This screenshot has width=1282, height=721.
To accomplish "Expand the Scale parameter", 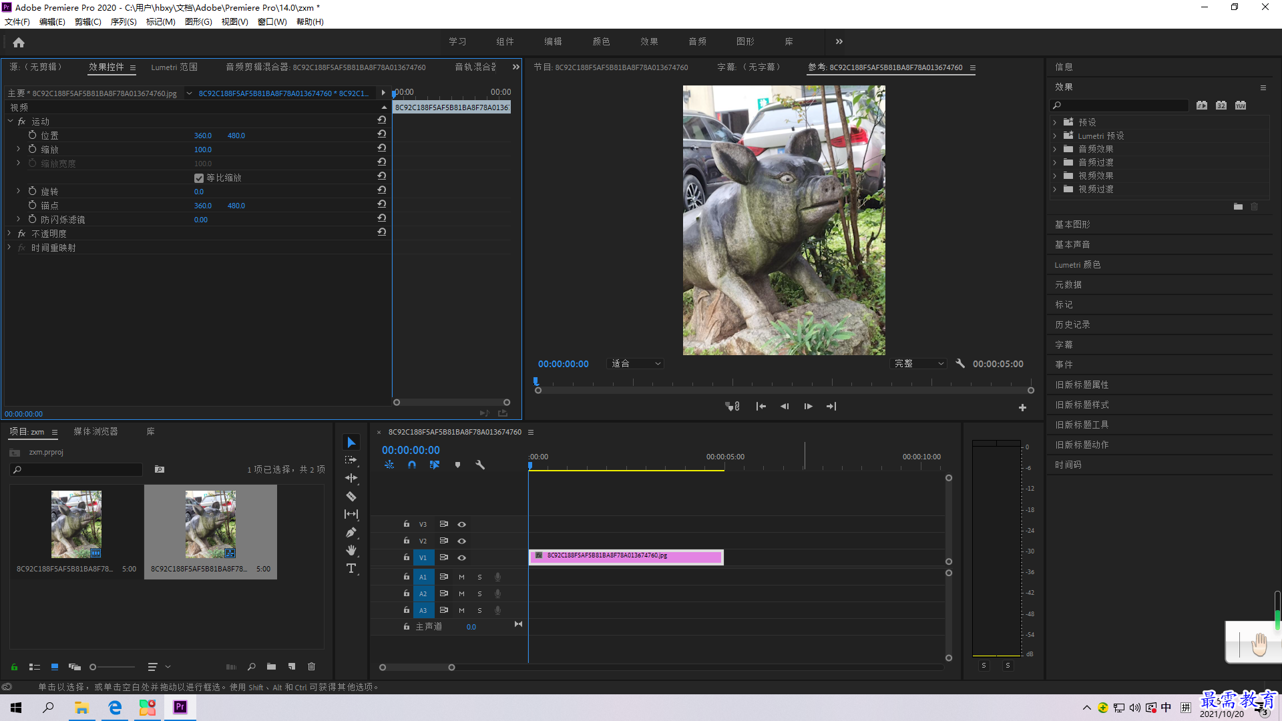I will 18,149.
